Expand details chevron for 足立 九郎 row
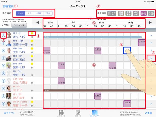 (x=151, y=35)
